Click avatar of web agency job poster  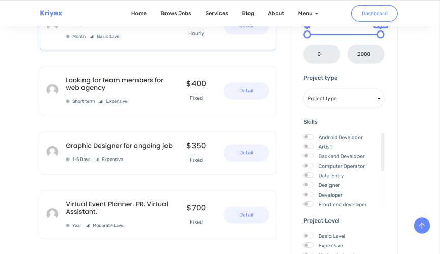(x=52, y=90)
